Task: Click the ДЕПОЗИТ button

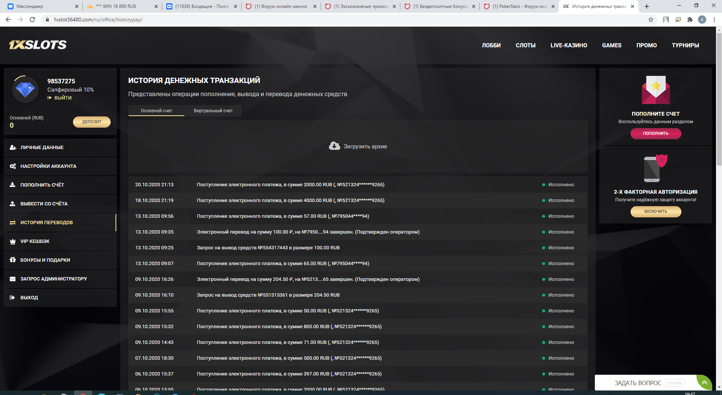Action: [x=92, y=122]
